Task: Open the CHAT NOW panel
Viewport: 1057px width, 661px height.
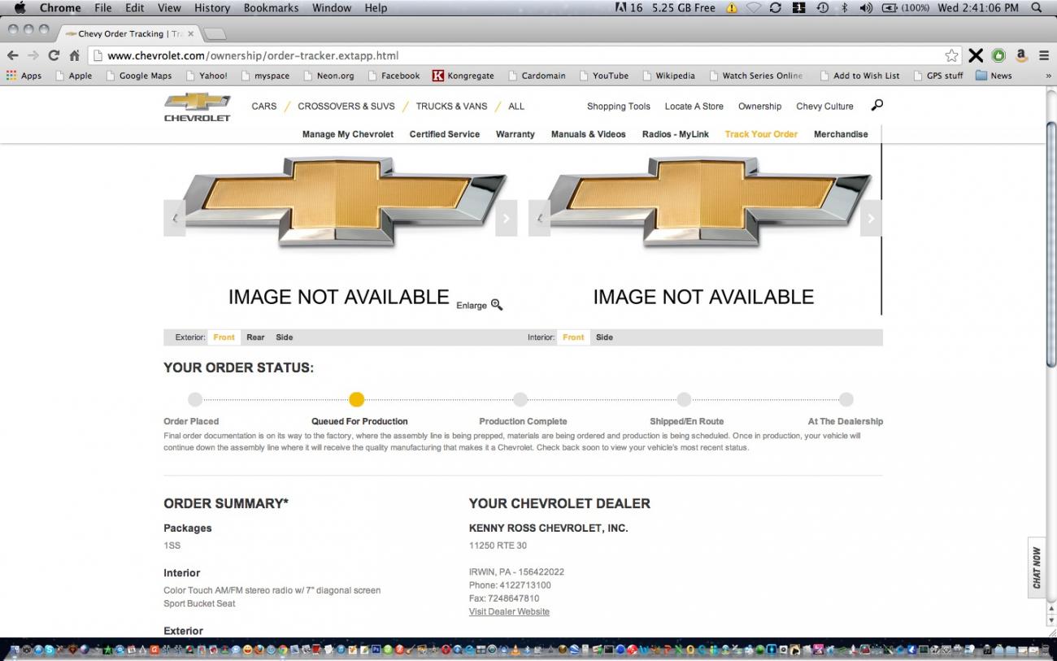Action: point(1037,568)
